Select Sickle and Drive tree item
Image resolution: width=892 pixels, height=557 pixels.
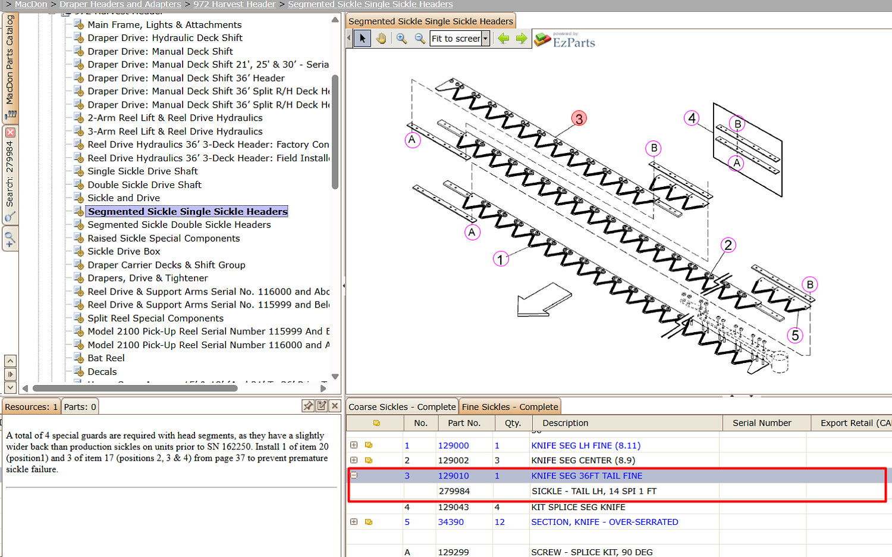click(x=124, y=198)
